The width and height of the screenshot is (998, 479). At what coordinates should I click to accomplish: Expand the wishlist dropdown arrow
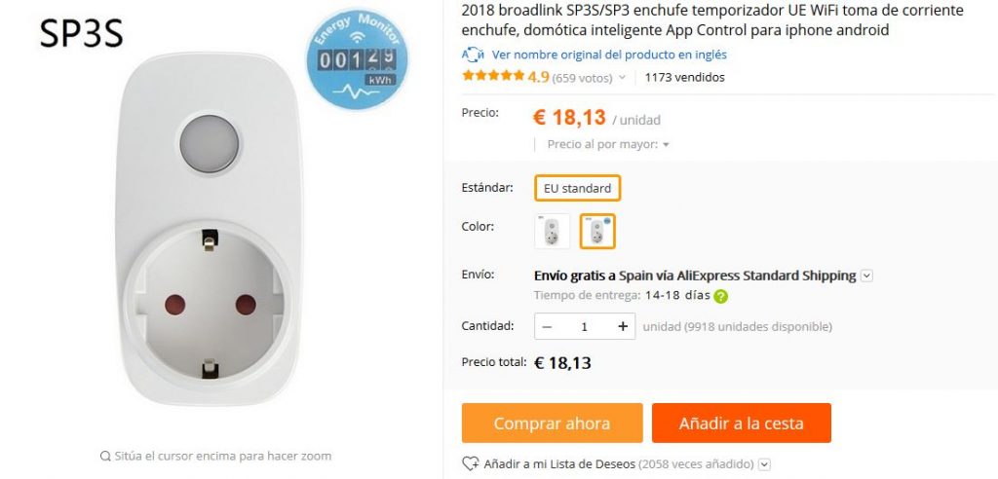coord(764,464)
